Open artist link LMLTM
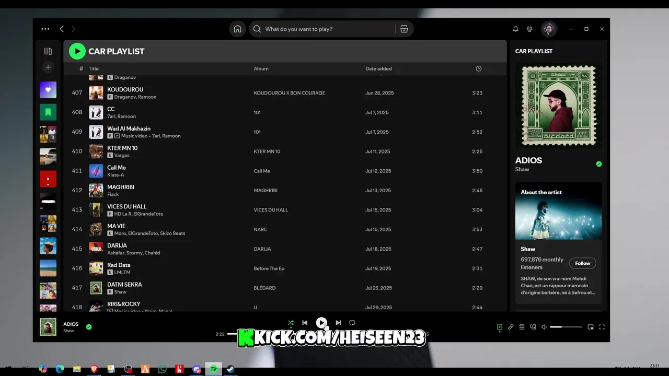Image resolution: width=669 pixels, height=376 pixels. click(x=122, y=273)
